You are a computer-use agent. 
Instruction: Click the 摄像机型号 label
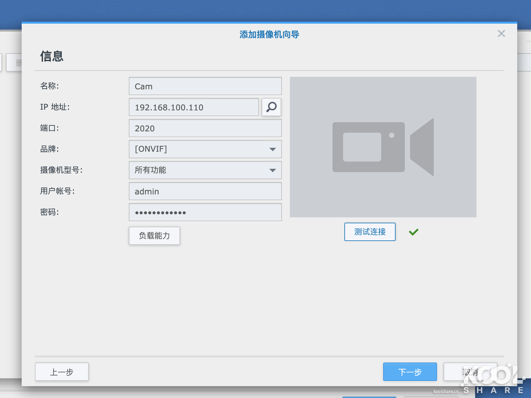tap(61, 170)
